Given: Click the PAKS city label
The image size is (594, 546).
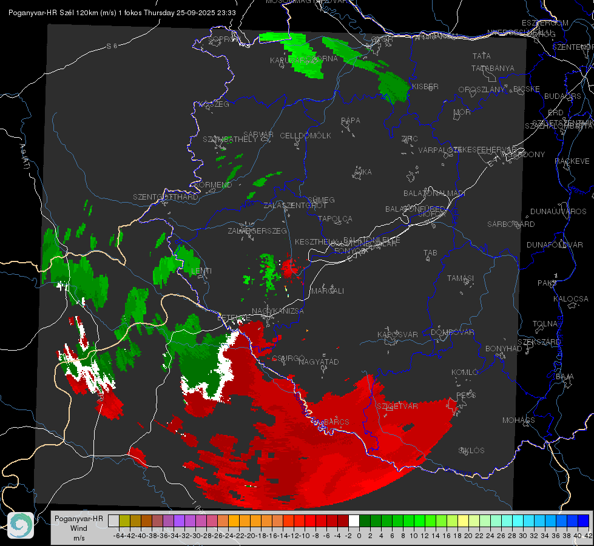Looking at the screenshot, I should tap(547, 283).
